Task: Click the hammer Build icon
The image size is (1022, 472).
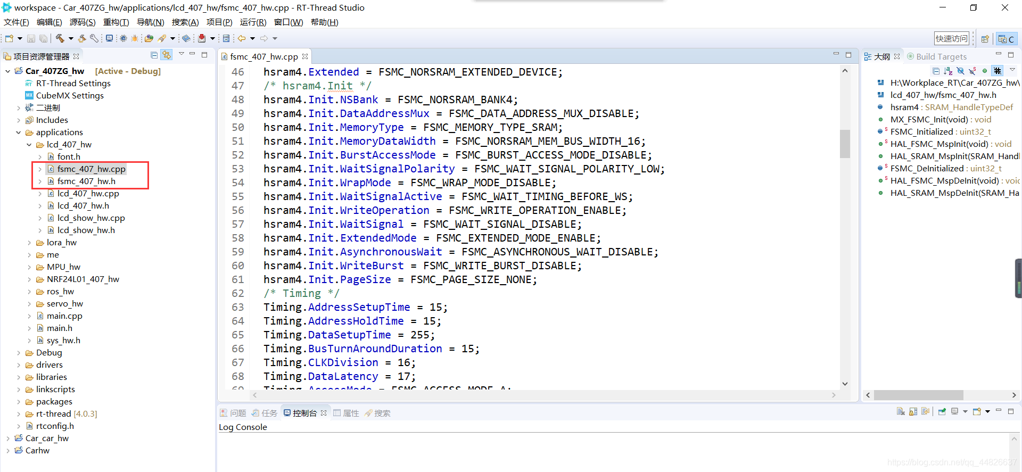Action: click(x=60, y=38)
